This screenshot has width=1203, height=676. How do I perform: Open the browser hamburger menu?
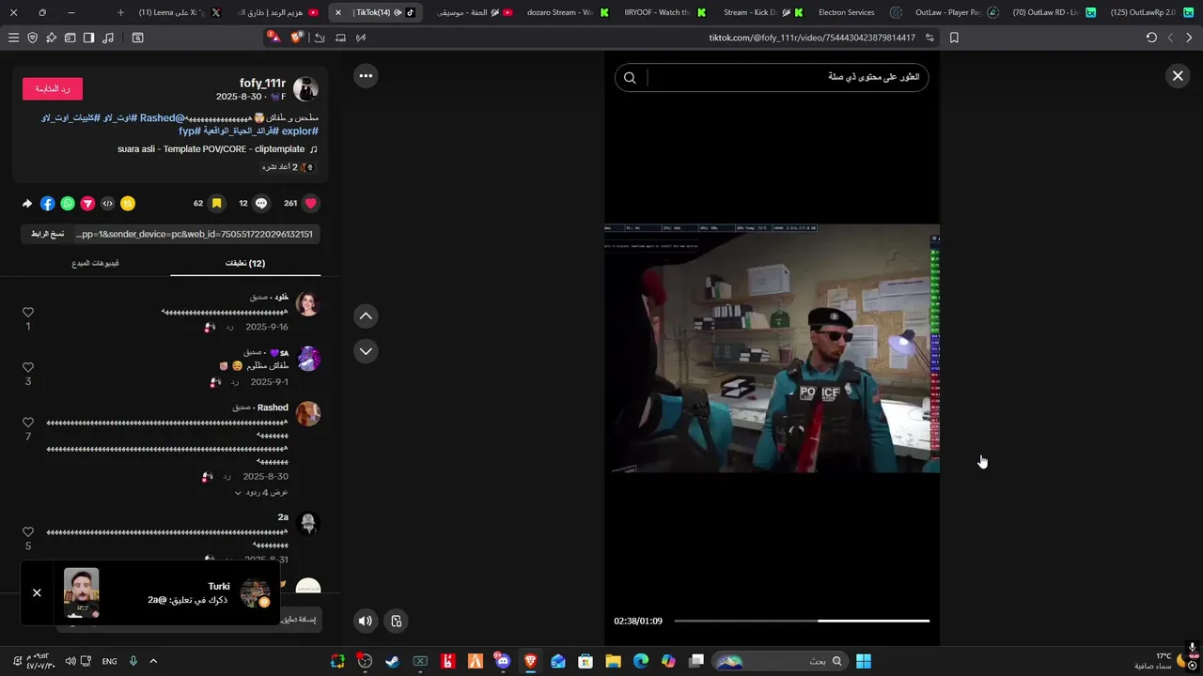[x=13, y=38]
